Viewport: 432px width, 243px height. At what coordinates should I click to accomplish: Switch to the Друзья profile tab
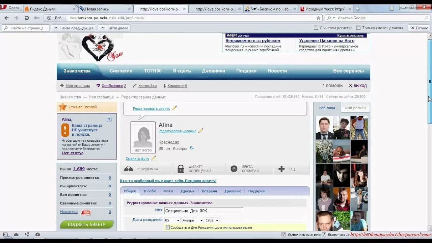tap(187, 191)
